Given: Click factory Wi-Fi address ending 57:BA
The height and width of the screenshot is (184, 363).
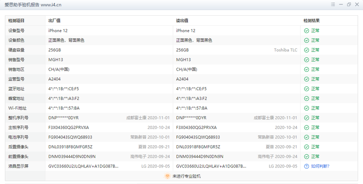Looking at the screenshot, I should [64, 108].
